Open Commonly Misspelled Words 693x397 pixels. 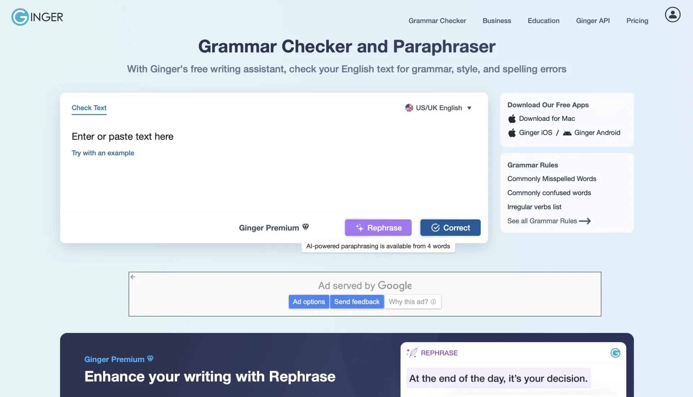tap(552, 179)
